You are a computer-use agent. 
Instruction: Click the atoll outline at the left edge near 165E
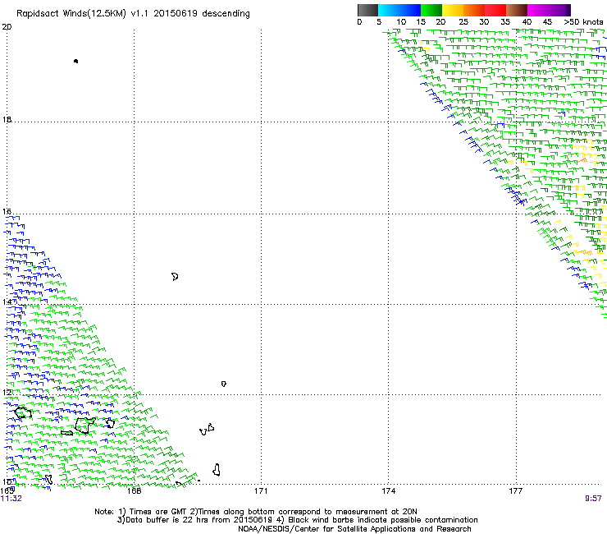23,412
